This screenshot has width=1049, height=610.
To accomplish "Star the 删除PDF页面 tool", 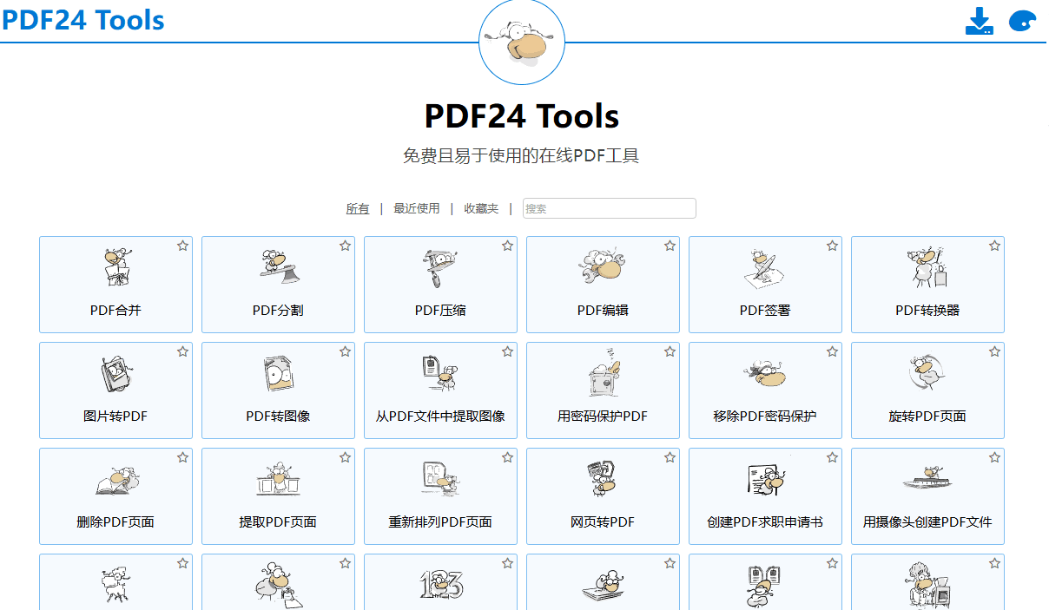I will 182,457.
